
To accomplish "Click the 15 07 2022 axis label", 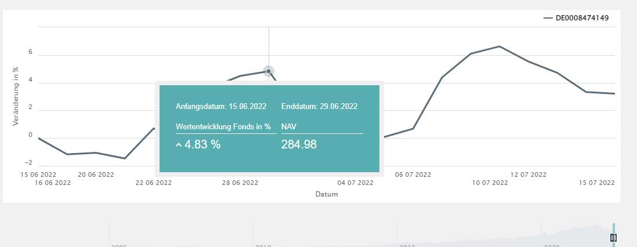I will tap(596, 183).
